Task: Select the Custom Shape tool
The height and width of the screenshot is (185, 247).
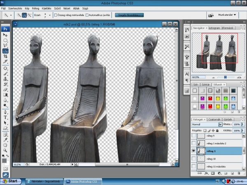Action: pyautogui.click(x=5, y=128)
